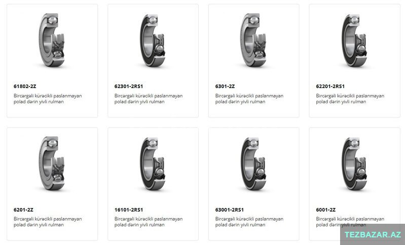Open the 6001-2Z bearing image
This screenshot has width=405, height=245.
(354, 163)
